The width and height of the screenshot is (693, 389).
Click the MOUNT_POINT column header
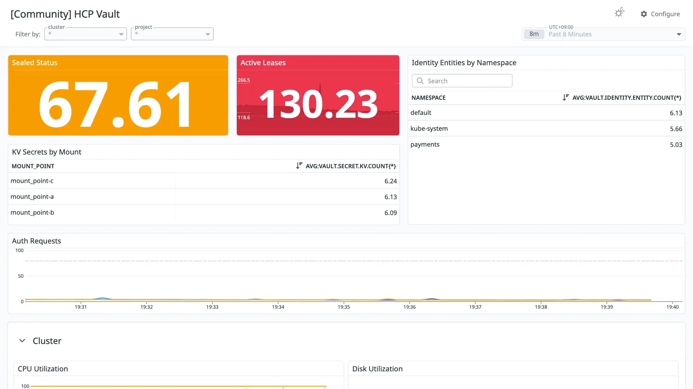coord(33,166)
